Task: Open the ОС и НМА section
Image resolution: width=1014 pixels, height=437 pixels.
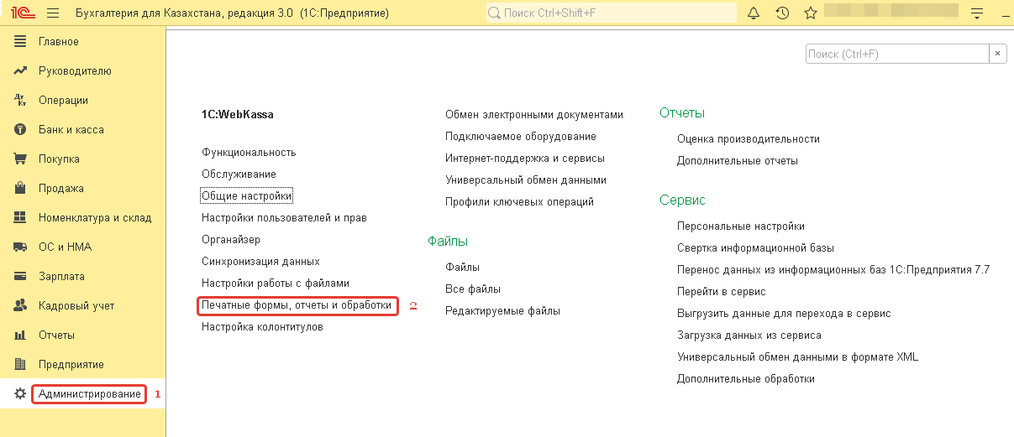Action: pyautogui.click(x=65, y=247)
